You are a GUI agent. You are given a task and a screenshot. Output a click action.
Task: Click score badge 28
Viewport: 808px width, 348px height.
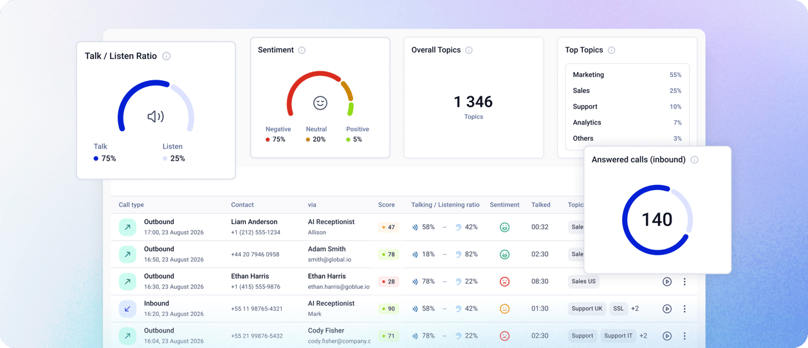coord(389,281)
